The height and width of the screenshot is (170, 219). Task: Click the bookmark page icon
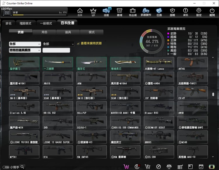[x=190, y=167]
